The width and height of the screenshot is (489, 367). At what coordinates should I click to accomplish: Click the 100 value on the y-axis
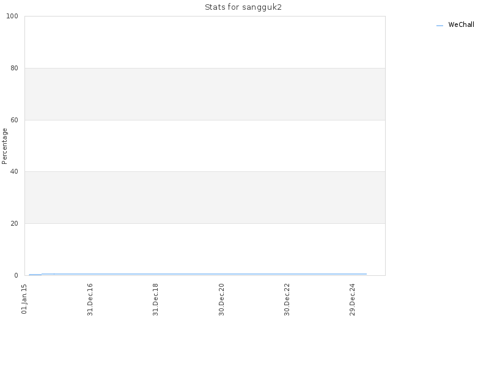(12, 16)
